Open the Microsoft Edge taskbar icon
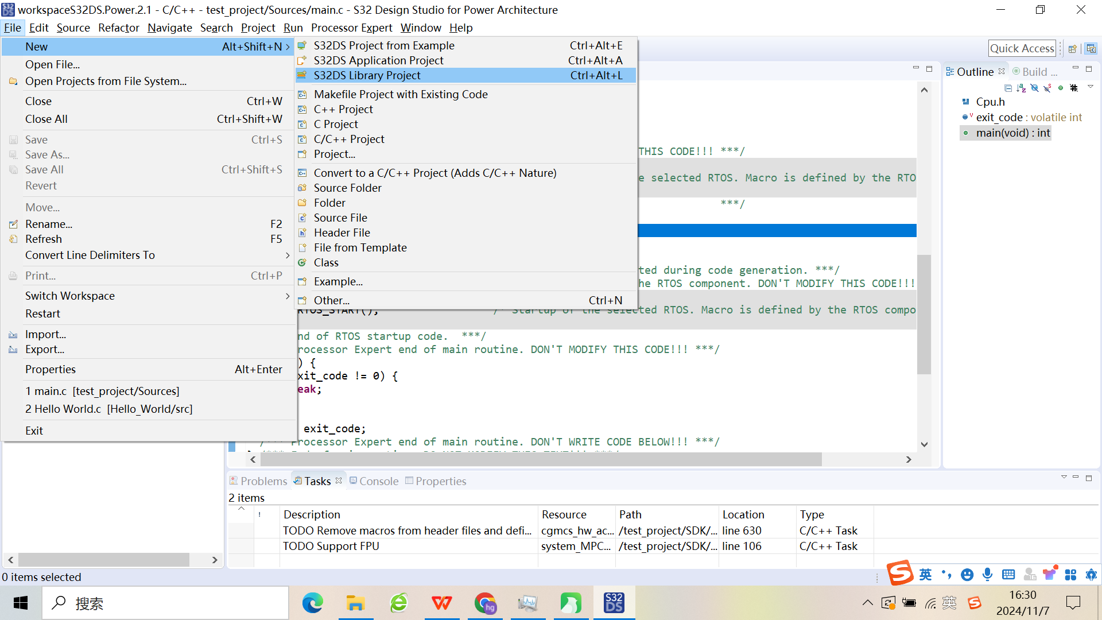The width and height of the screenshot is (1102, 620). pos(312,603)
